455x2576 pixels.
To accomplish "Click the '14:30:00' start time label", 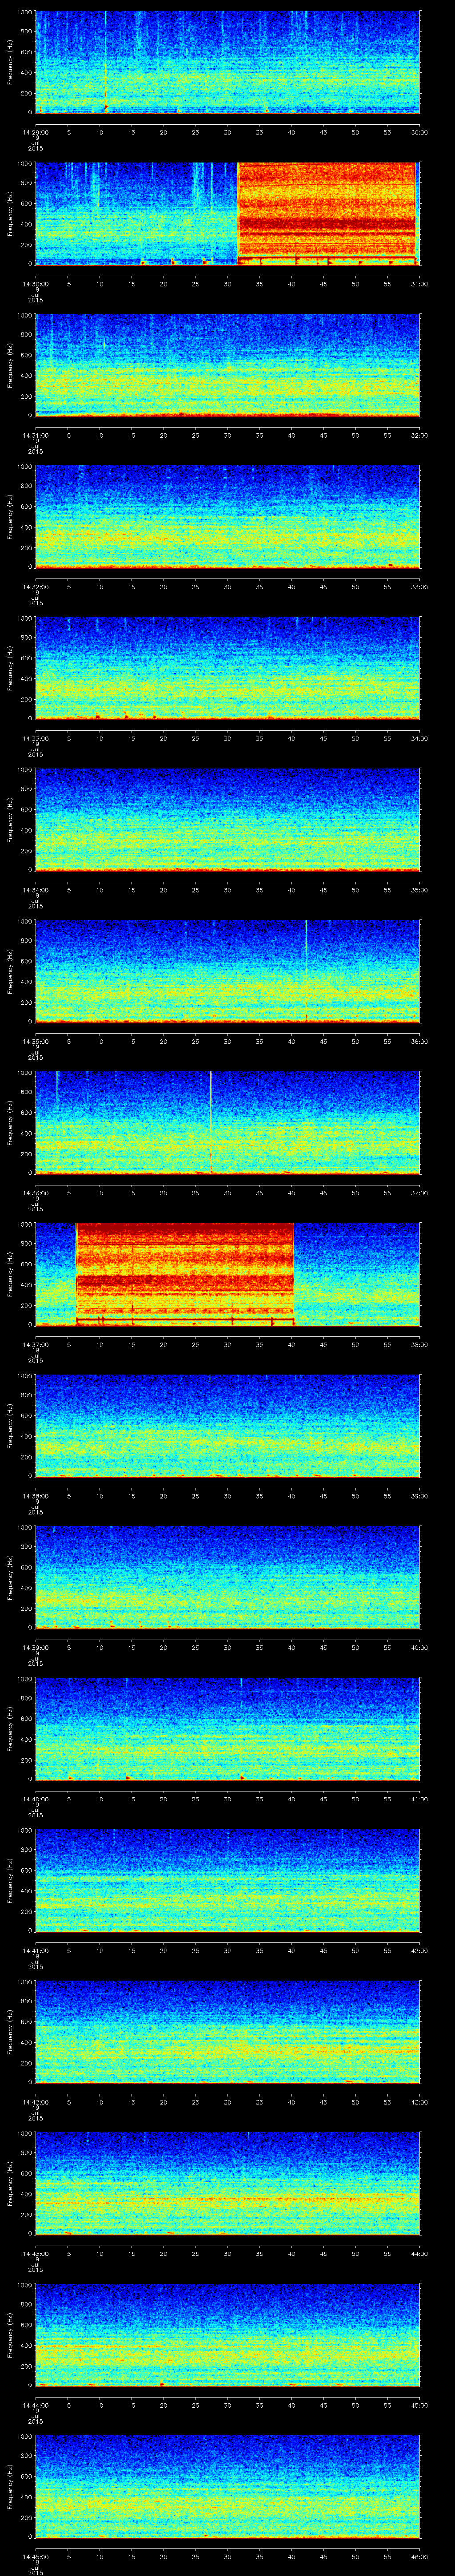I will point(35,284).
